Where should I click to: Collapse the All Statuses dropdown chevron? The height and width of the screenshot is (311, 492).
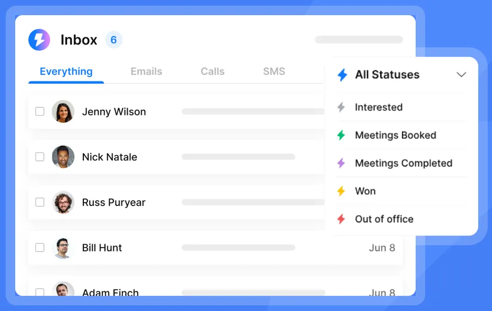point(461,75)
